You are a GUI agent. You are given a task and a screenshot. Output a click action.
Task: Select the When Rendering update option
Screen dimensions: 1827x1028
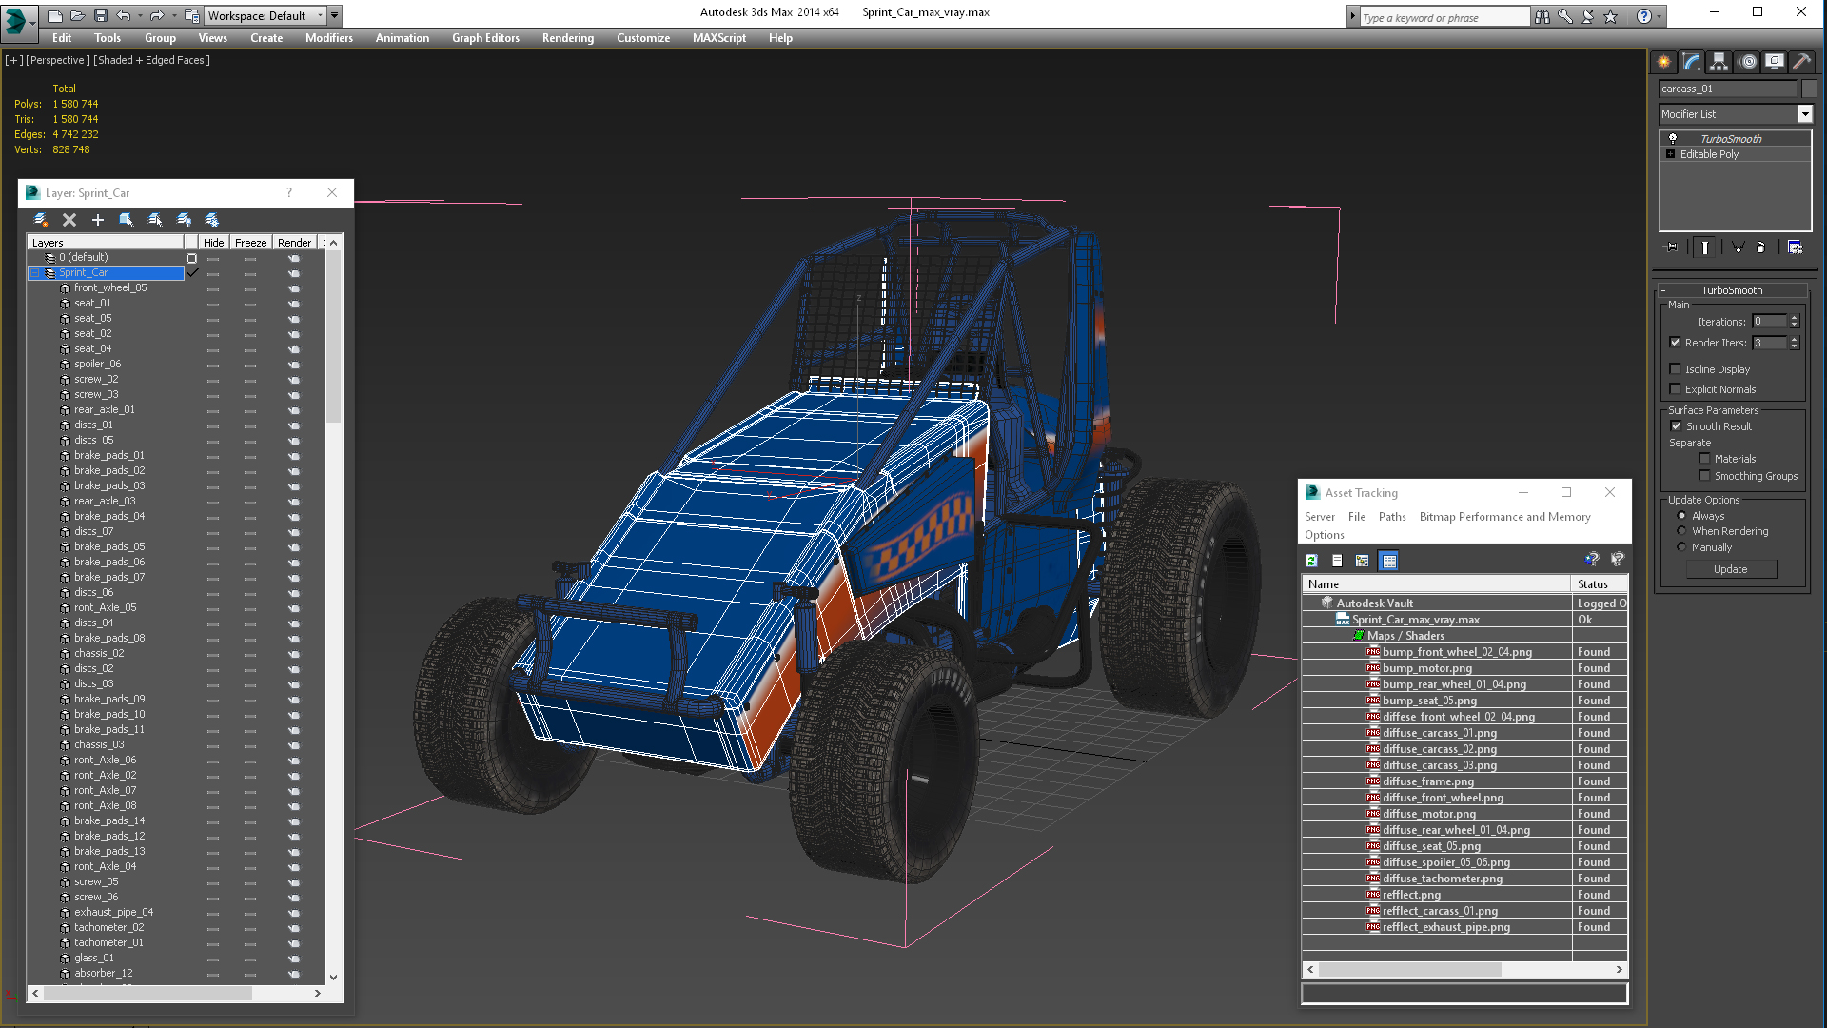pyautogui.click(x=1681, y=531)
